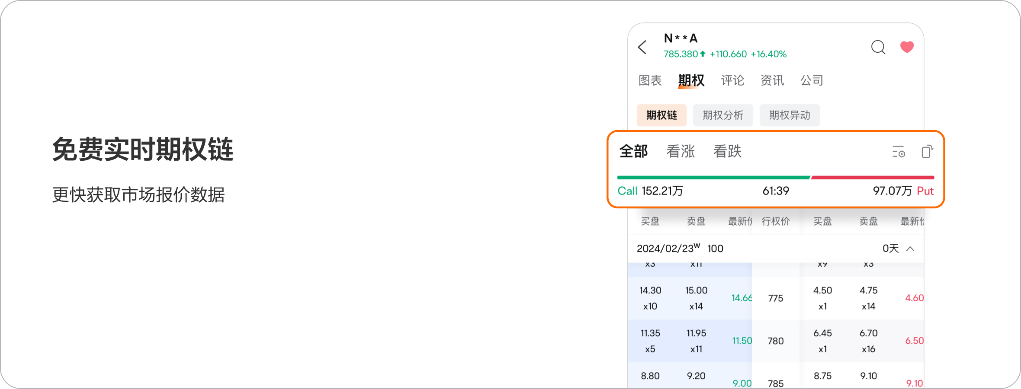Click the rotate screen icon
Image resolution: width=1021 pixels, height=389 pixels.
point(927,152)
